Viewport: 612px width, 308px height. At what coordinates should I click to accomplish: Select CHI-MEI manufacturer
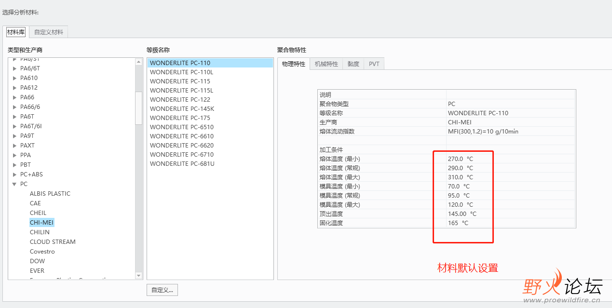[x=42, y=223]
